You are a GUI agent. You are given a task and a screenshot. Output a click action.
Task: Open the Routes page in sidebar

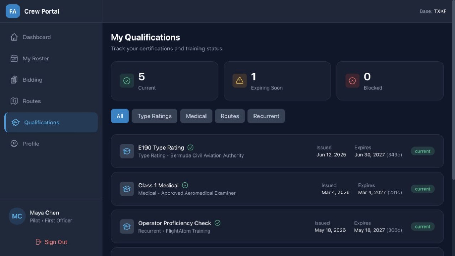[51, 101]
